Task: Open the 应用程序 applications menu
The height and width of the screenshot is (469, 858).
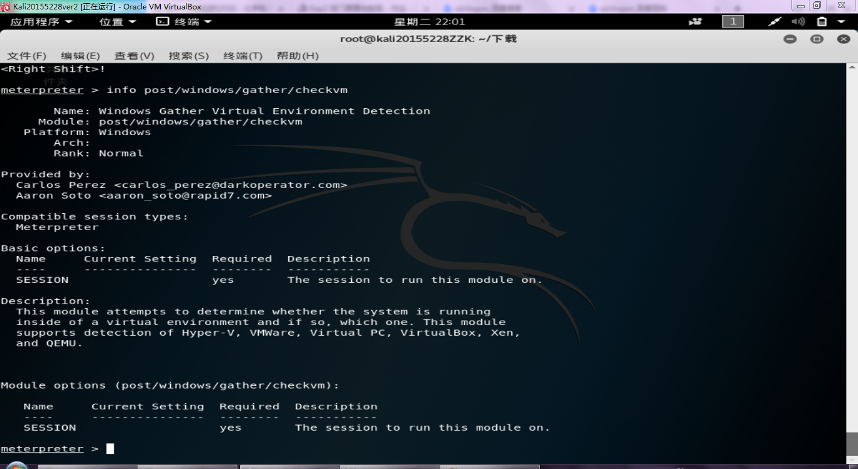Action: (x=41, y=21)
